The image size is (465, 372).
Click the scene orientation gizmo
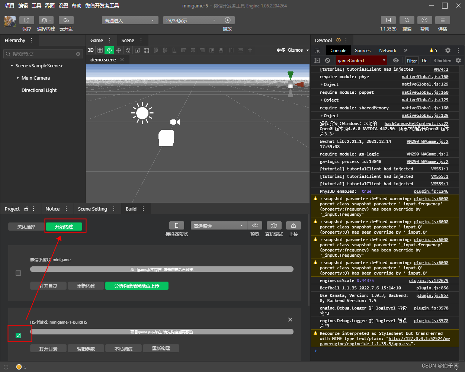point(291,84)
